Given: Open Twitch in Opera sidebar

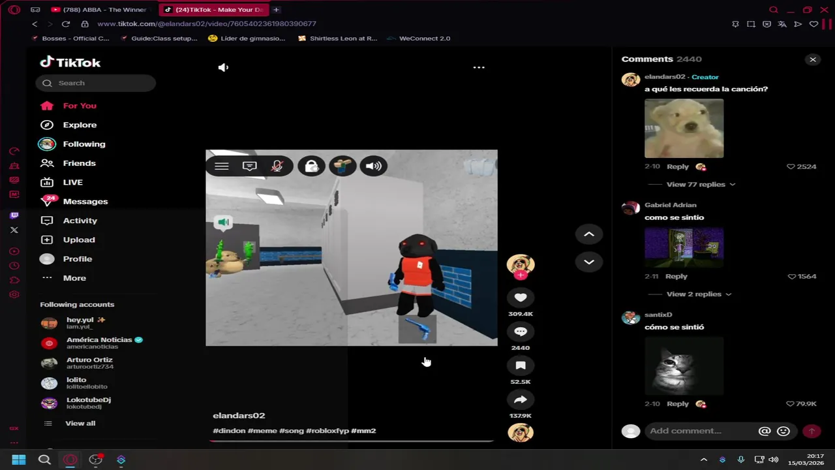Looking at the screenshot, I should tap(14, 215).
